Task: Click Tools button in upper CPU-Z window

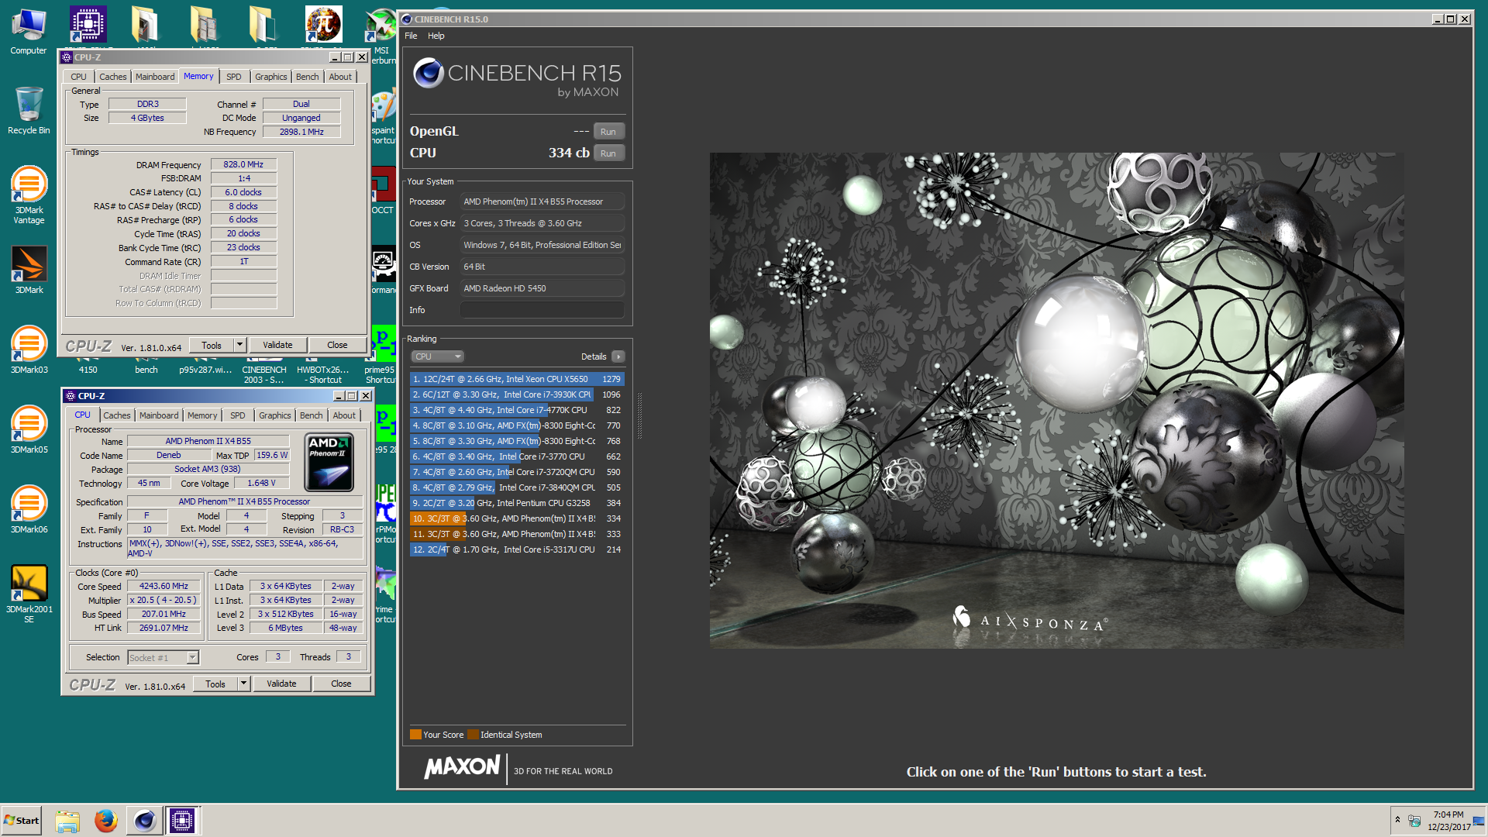Action: (212, 345)
